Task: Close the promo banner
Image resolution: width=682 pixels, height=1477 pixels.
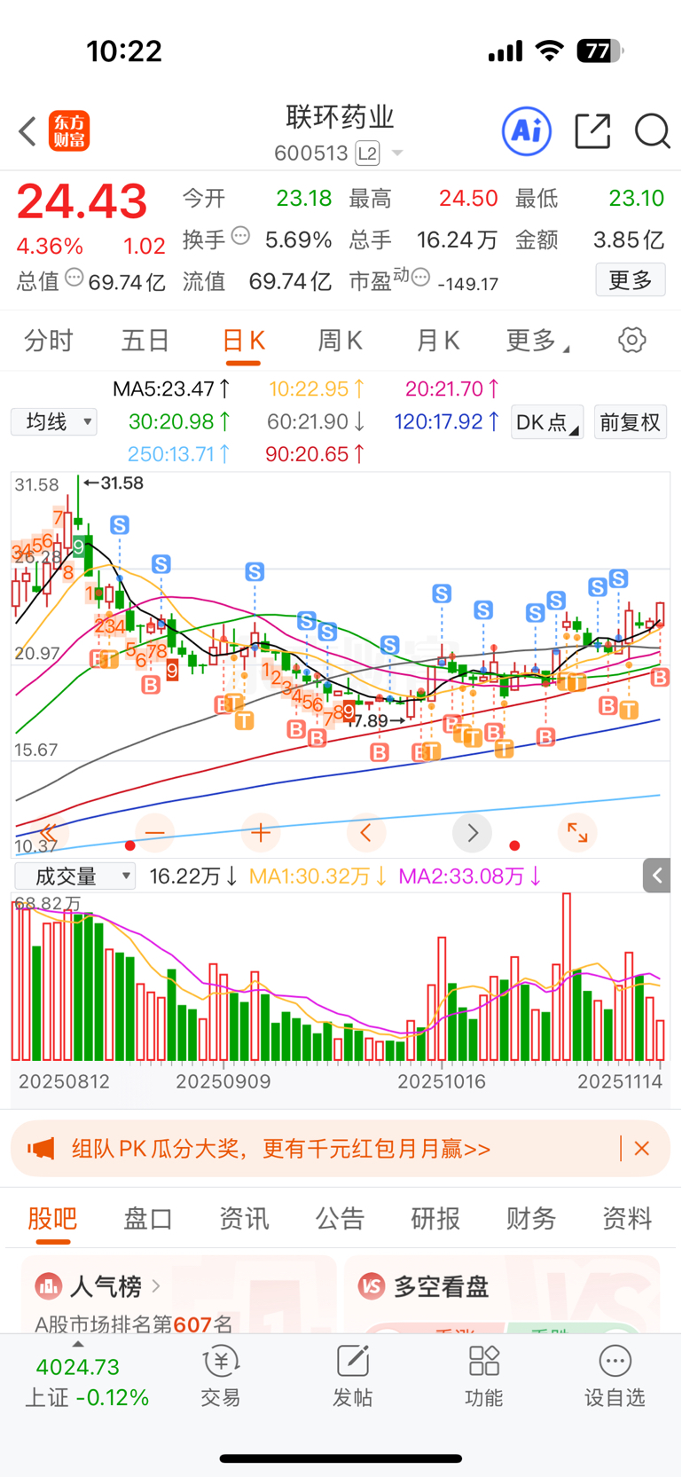Action: [642, 1149]
